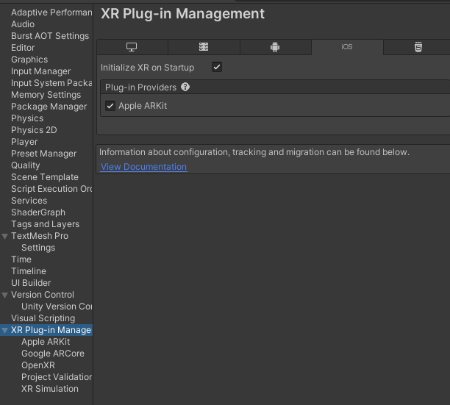Image resolution: width=450 pixels, height=405 pixels.
Task: Select the iOS platform tab
Action: 346,47
